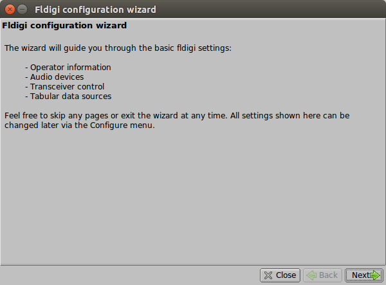
Task: Minimize the wizard with the gray title-bar button
Action: [x=23, y=10]
